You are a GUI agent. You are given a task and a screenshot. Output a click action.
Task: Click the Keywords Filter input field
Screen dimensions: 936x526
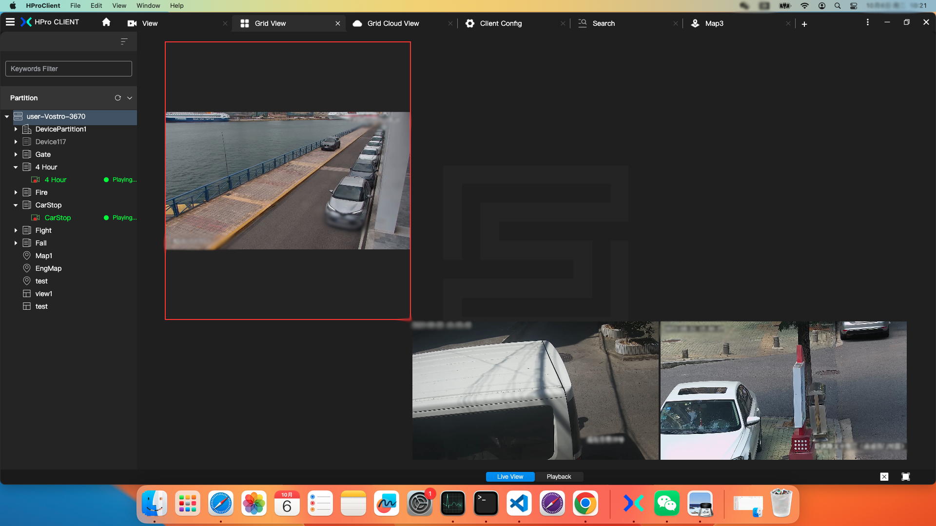[x=69, y=69]
